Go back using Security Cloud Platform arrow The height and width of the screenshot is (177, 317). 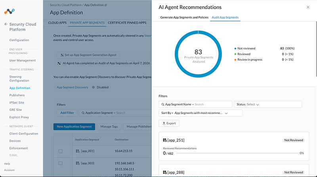pos(6,24)
